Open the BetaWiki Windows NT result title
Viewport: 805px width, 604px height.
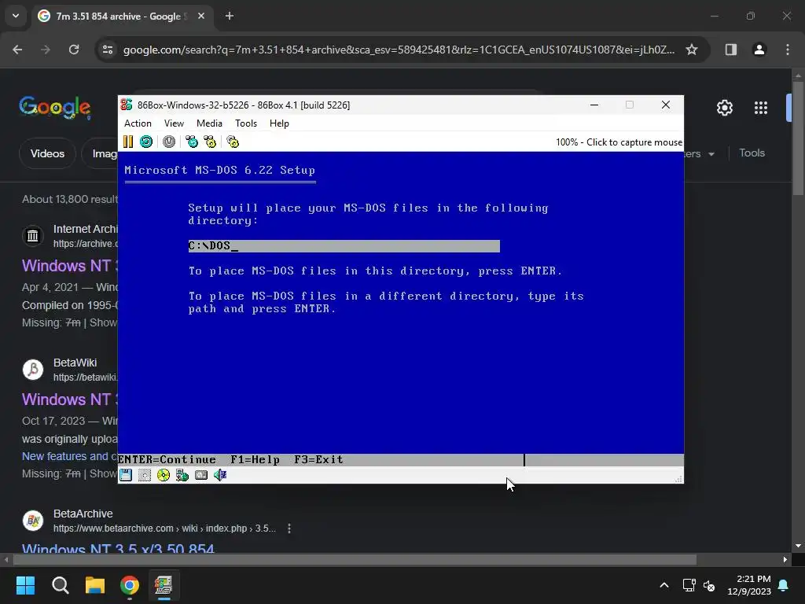point(69,399)
